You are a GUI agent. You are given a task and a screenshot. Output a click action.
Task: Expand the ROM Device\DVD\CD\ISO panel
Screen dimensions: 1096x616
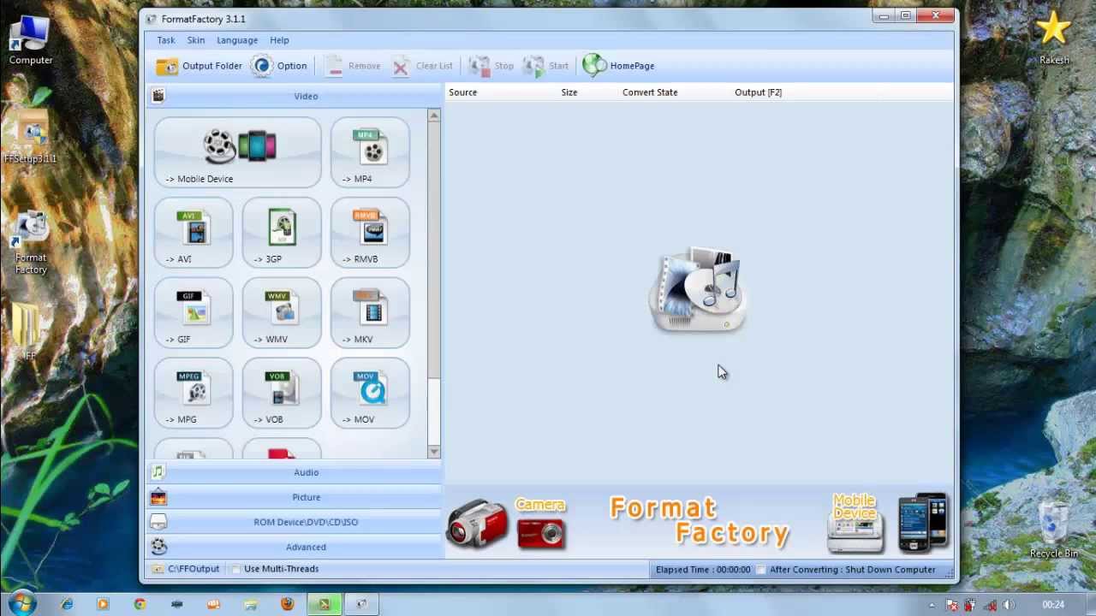(295, 522)
